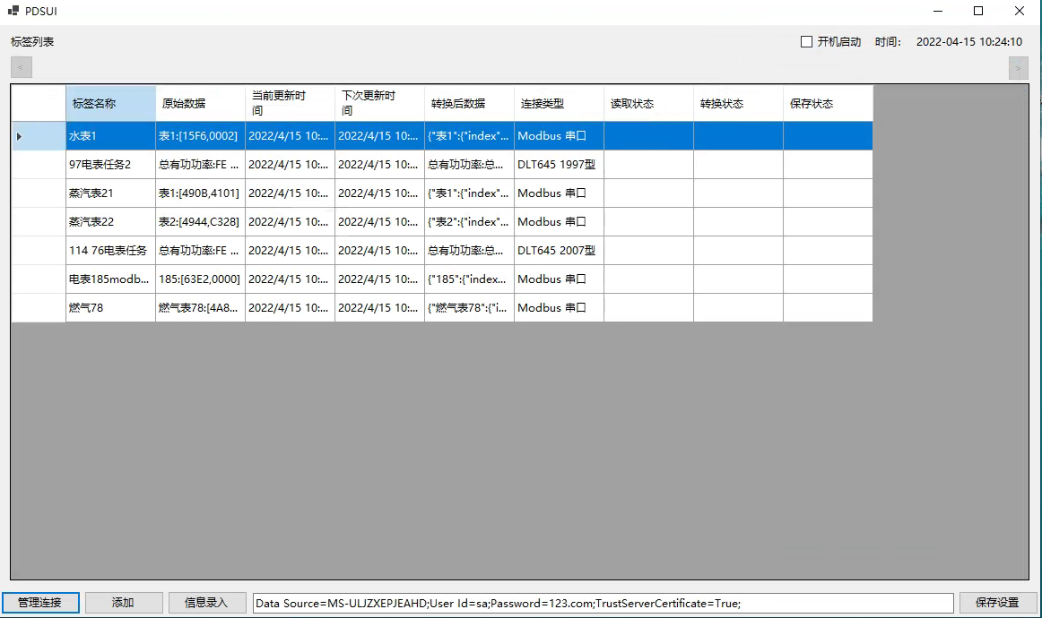The image size is (1042, 618).
Task: Sort by the 标签名称 column header
Action: pos(110,104)
